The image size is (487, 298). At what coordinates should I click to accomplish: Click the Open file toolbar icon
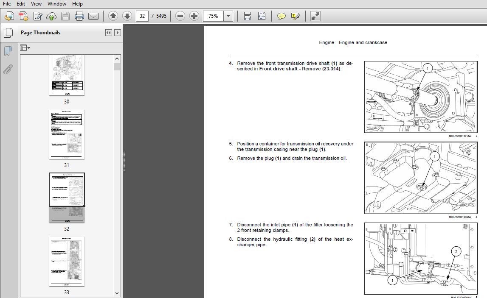click(x=9, y=16)
